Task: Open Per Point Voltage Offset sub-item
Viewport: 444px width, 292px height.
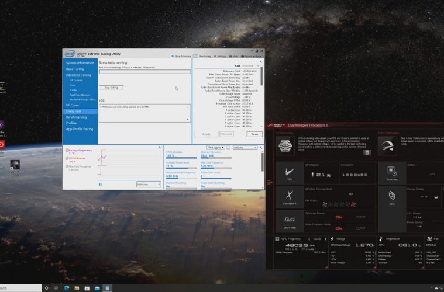Action: tap(82, 100)
